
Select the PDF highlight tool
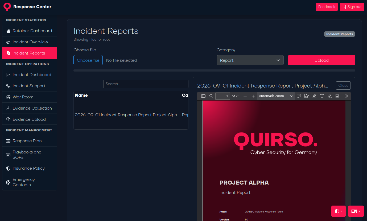pos(314,96)
